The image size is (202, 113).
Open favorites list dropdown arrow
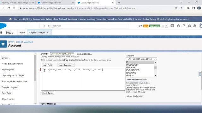[166, 26]
